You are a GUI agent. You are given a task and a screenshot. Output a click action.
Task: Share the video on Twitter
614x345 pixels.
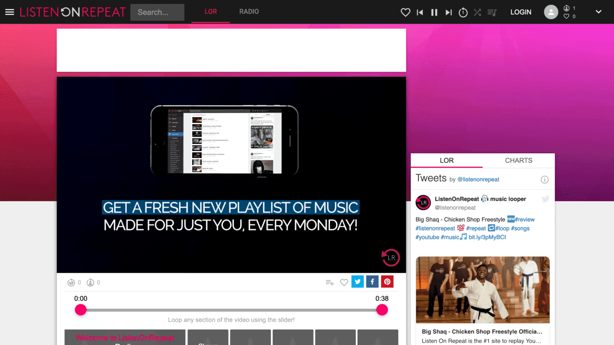357,282
